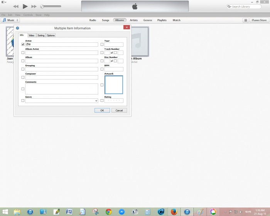
Task: Click the Comments text area
Action: [62, 89]
